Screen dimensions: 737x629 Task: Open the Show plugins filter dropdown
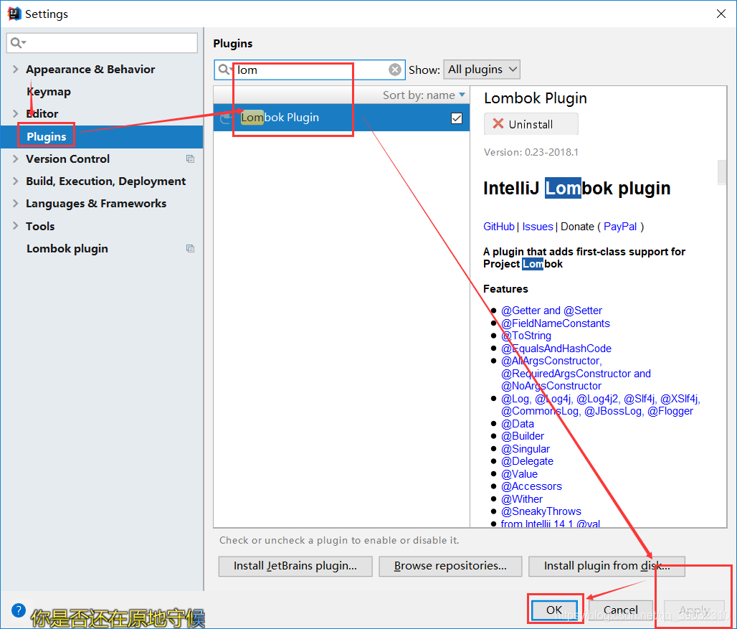[x=482, y=70]
